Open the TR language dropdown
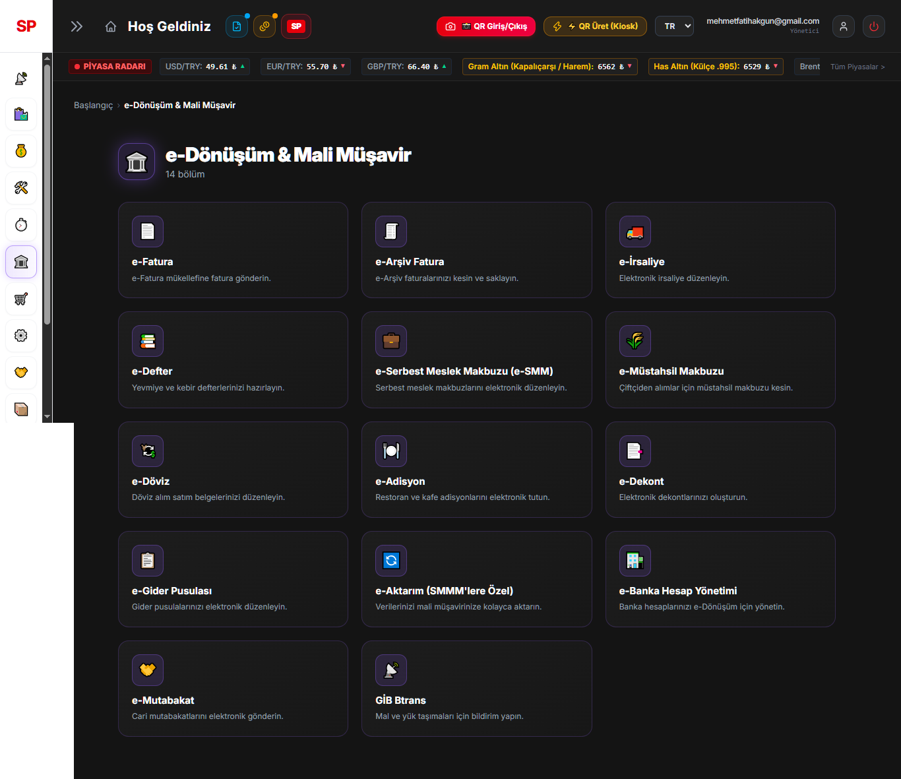The height and width of the screenshot is (779, 901). coord(674,26)
